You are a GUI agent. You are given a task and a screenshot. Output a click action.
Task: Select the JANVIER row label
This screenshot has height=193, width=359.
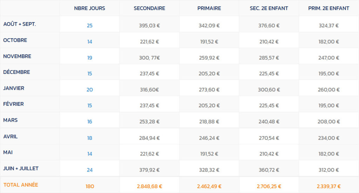pyautogui.click(x=14, y=88)
